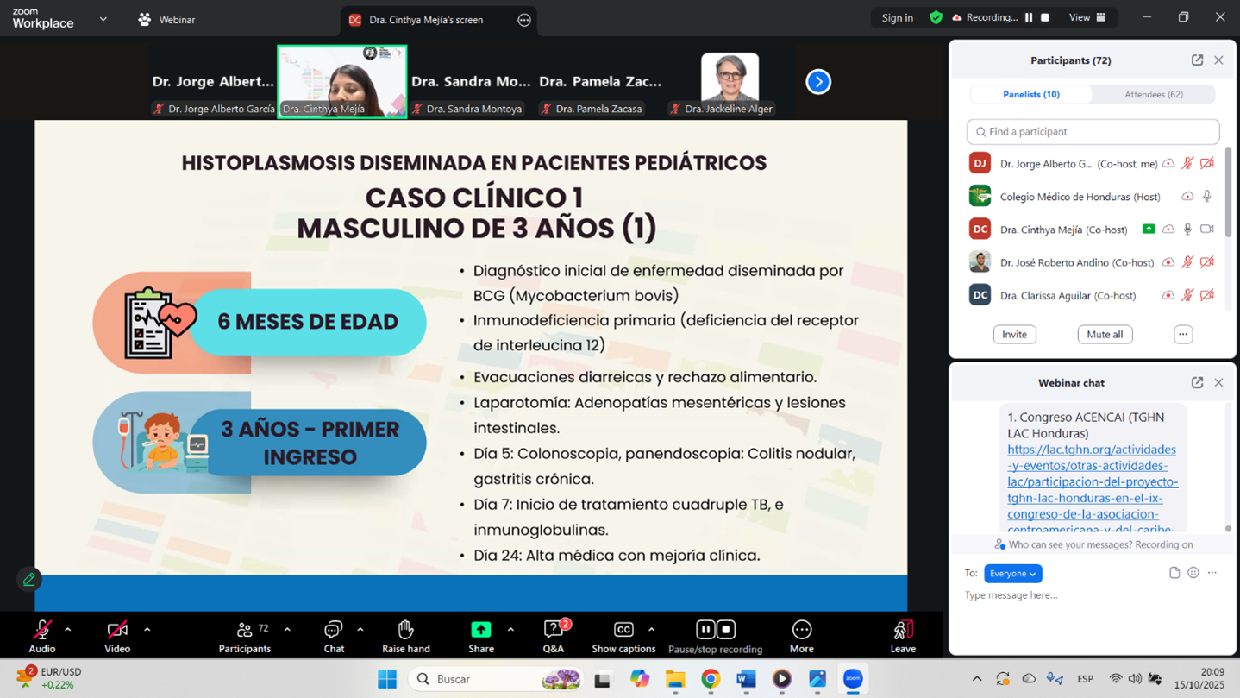Click the Find a participant search field
The width and height of the screenshot is (1240, 698).
[1093, 132]
